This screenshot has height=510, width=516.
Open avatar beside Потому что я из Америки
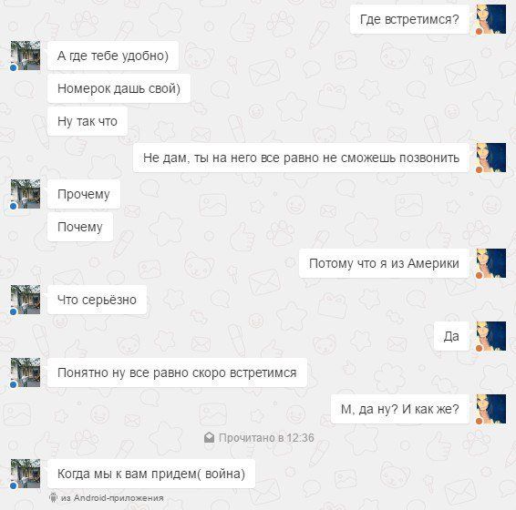pos(491,263)
